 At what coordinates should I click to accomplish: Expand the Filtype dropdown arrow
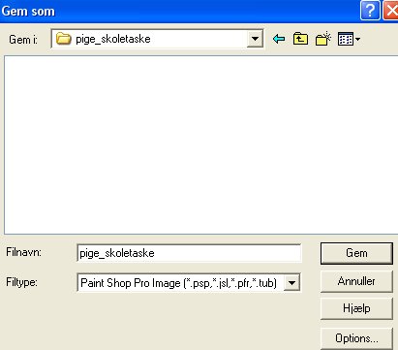pos(291,283)
